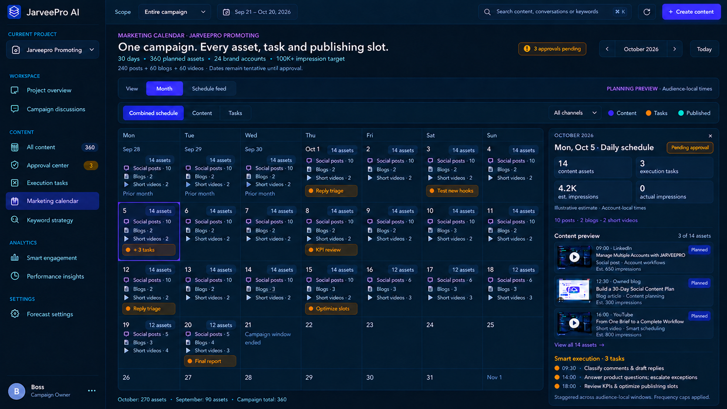Play the YouTube short video thumbnail
Viewport: 727px width, 409px height.
pyautogui.click(x=574, y=323)
